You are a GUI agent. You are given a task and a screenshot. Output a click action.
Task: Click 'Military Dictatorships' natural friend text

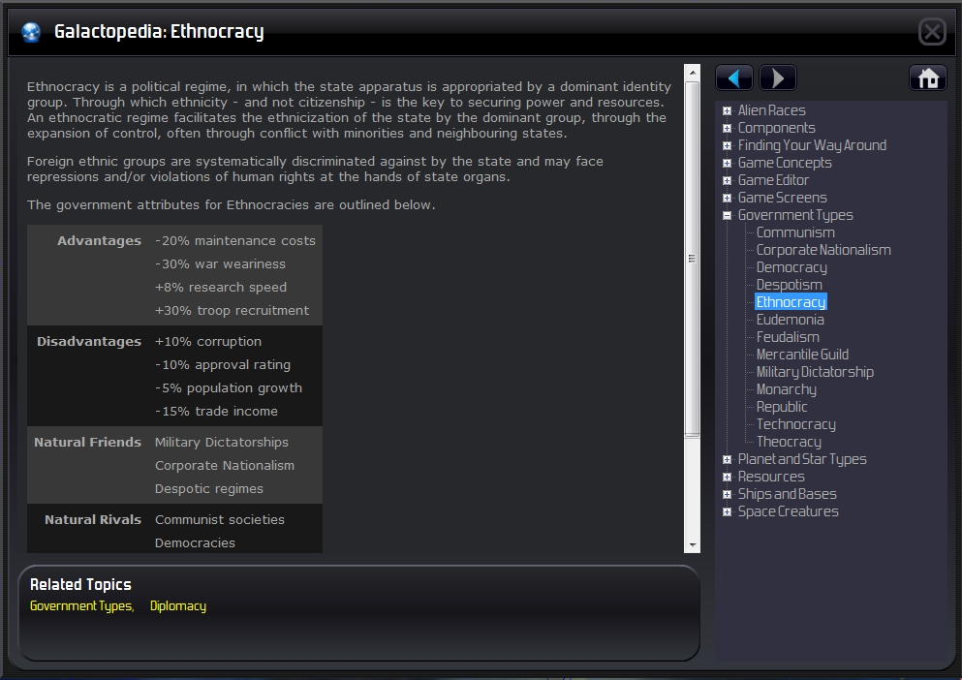click(x=222, y=442)
